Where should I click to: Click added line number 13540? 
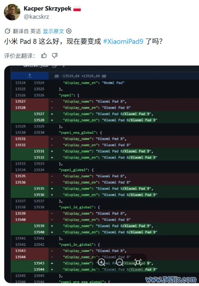click(x=39, y=232)
